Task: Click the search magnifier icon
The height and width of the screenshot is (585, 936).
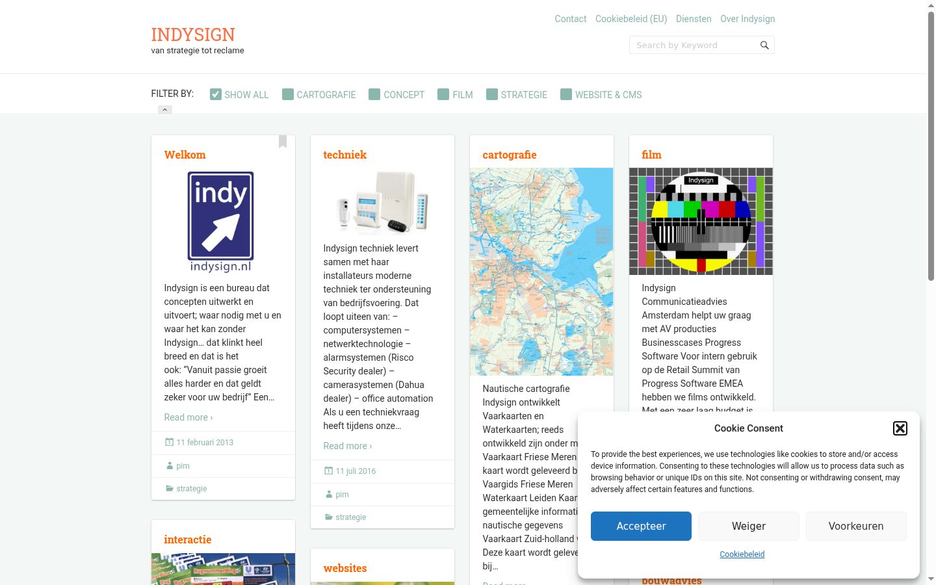Action: click(x=764, y=45)
